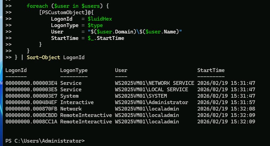Click the Network logon type value
The width and height of the screenshot is (270, 146).
click(71, 109)
